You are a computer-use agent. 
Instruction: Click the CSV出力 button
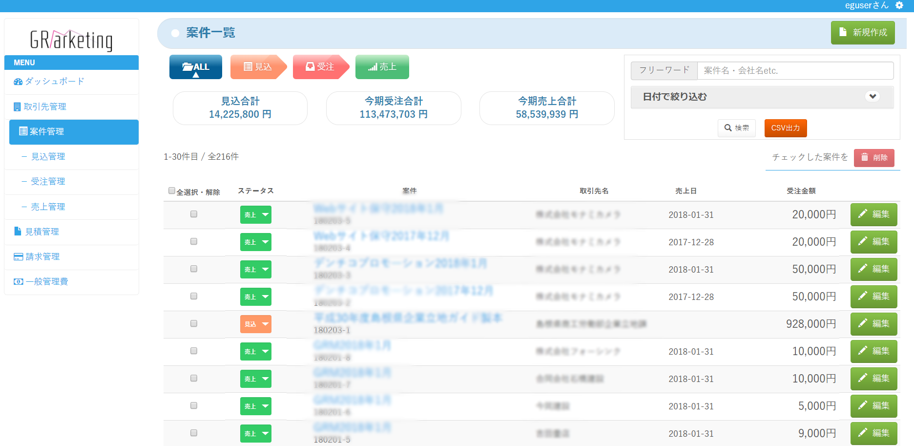click(x=786, y=128)
